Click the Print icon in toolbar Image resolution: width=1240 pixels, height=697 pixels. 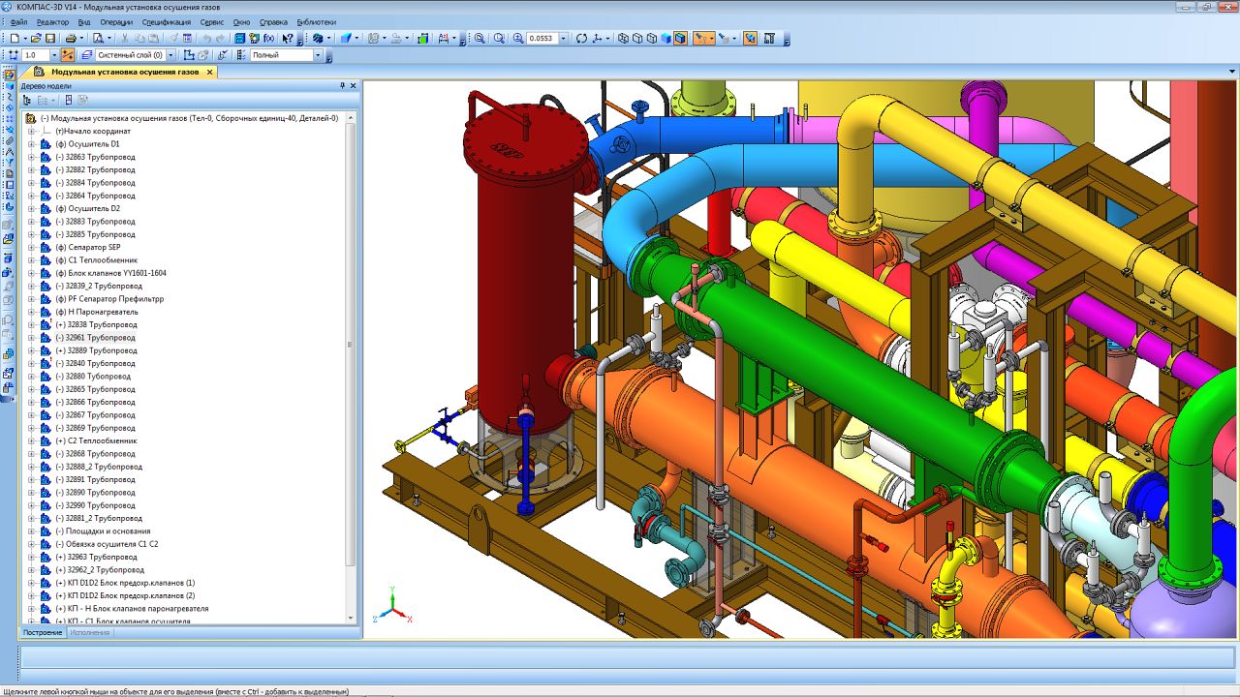click(71, 39)
